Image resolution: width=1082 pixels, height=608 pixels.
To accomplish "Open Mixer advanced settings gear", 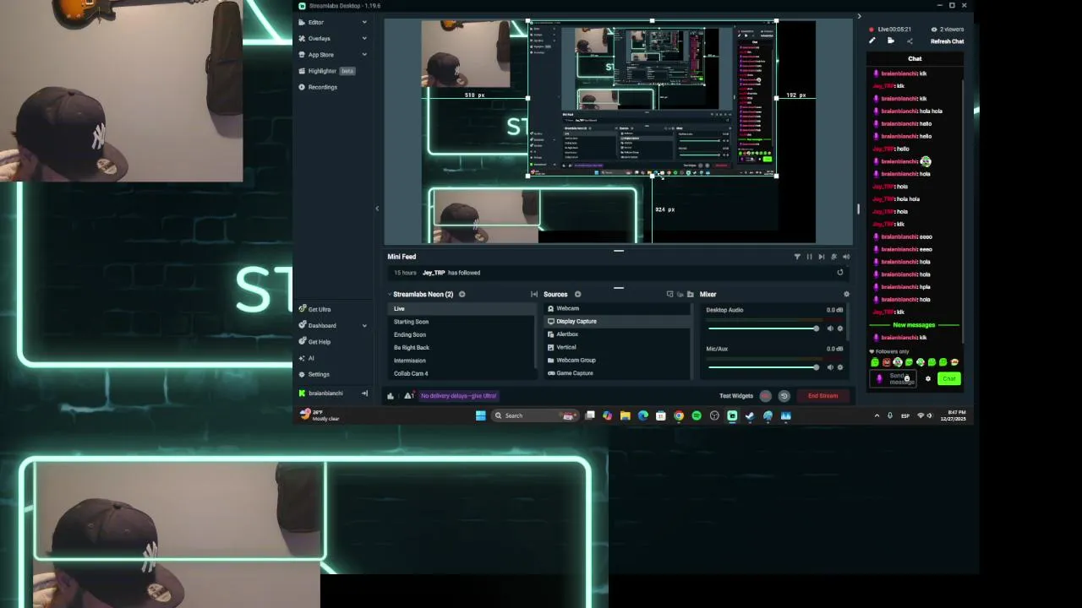I will tap(846, 294).
